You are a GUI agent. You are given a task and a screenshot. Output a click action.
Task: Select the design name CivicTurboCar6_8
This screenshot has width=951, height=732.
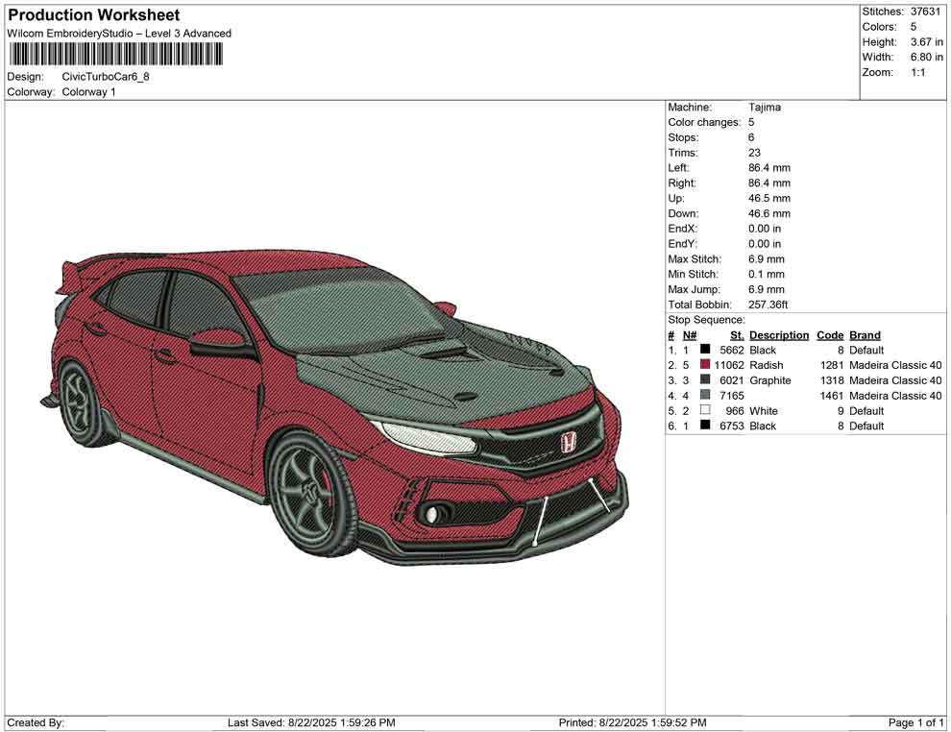[106, 77]
